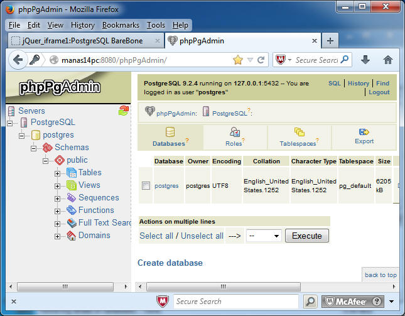Viewport: 405px width, 316px height.
Task: Click the Full Text Search book icon
Action: [x=72, y=223]
